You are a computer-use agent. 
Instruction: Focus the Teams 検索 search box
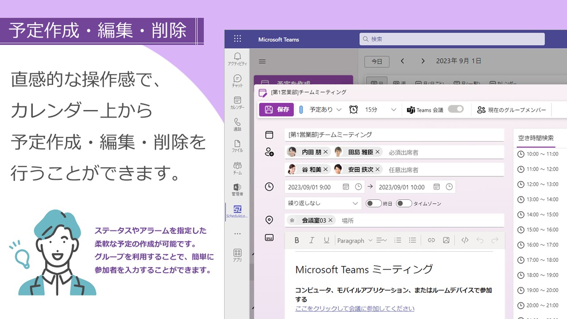point(452,39)
